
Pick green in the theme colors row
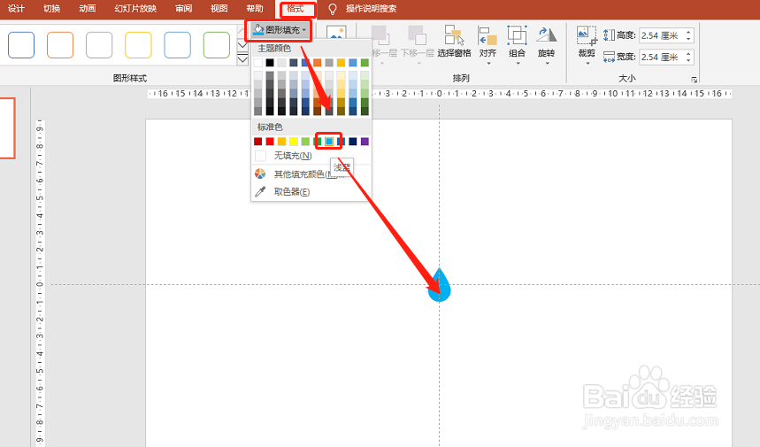tap(365, 63)
